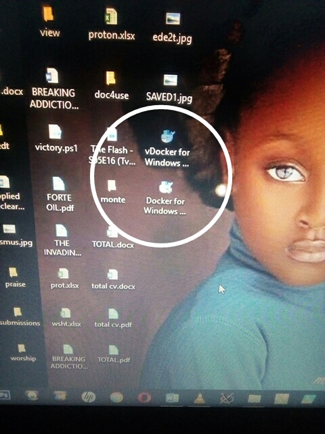Screen dimensions: 325x434
Task: Open the HP app from taskbar
Action: [89, 397]
